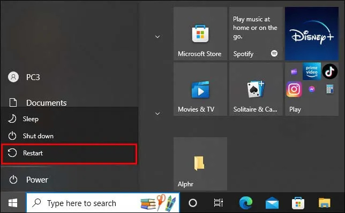This screenshot has height=213, width=345.
Task: Select Sleep from the power menu
Action: tap(69, 119)
